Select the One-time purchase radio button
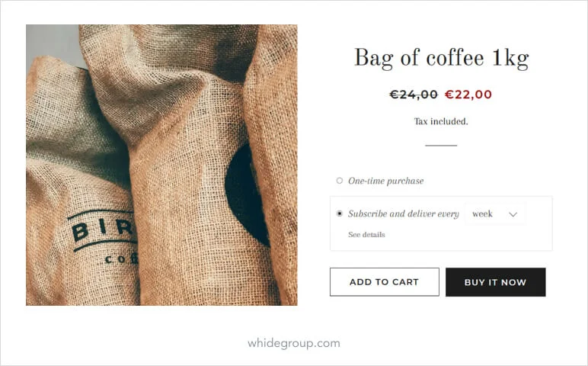Image resolution: width=588 pixels, height=366 pixels. tap(340, 181)
